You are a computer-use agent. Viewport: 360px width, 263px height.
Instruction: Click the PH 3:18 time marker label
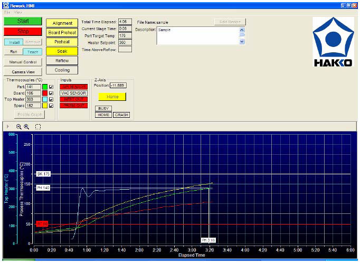[x=208, y=240]
